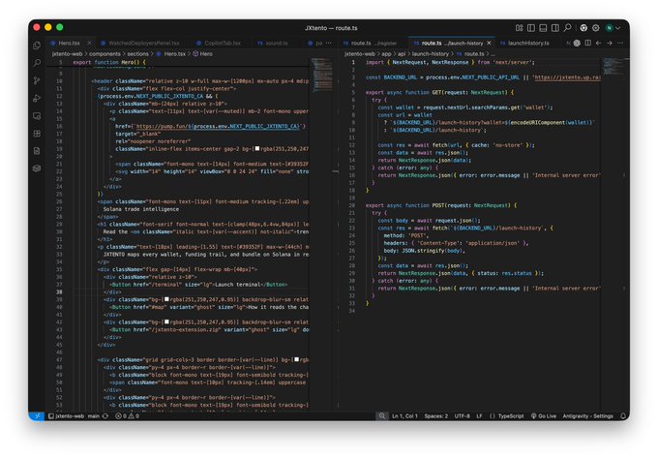658x458 pixels.
Task: Open notifications bell in status bar
Action: pyautogui.click(x=623, y=416)
